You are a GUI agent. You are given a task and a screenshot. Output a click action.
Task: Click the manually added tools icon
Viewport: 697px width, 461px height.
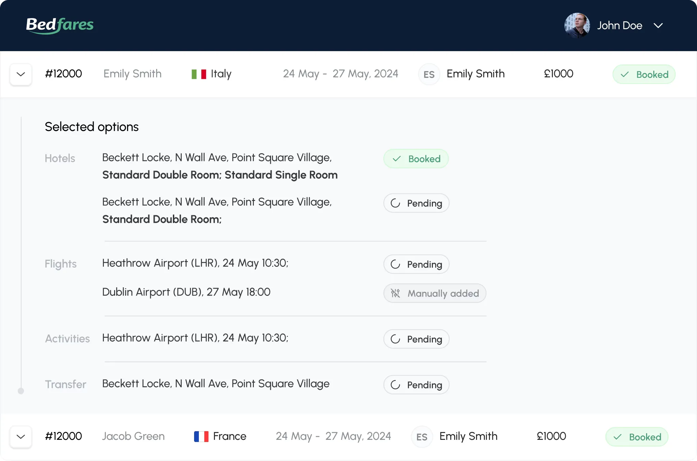pos(395,293)
